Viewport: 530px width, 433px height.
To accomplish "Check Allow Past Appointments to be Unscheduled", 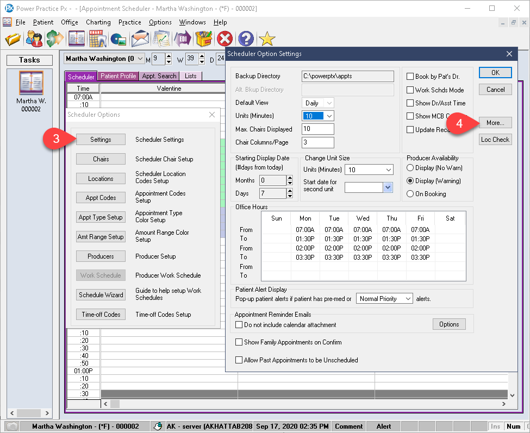I will 239,360.
